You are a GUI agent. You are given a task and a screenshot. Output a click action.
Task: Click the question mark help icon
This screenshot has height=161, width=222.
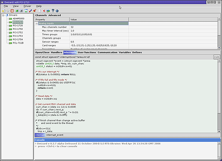coord(53,11)
